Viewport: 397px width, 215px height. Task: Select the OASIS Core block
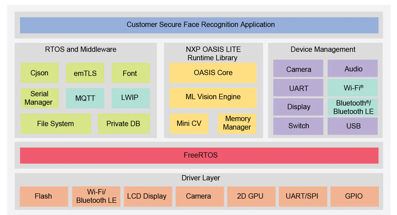[213, 73]
